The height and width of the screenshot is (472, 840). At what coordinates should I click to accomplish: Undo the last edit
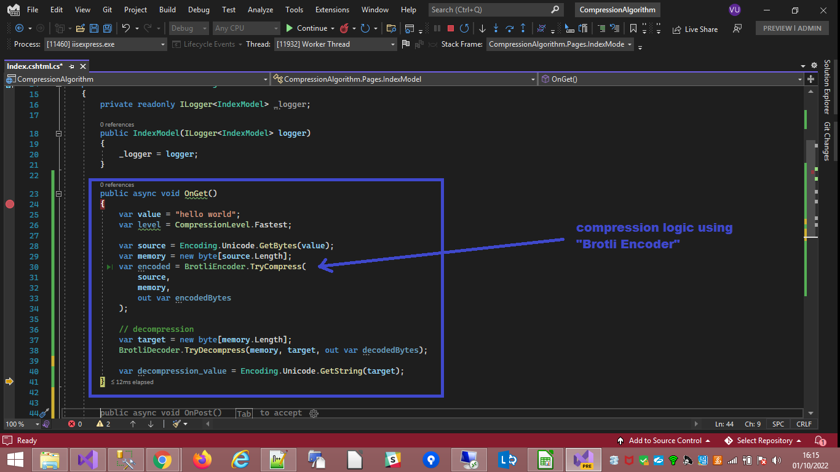tap(125, 28)
